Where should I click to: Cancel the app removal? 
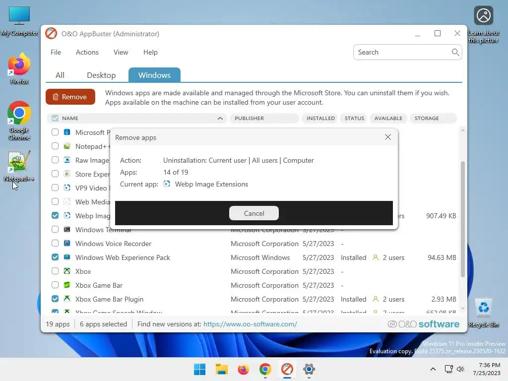click(254, 213)
